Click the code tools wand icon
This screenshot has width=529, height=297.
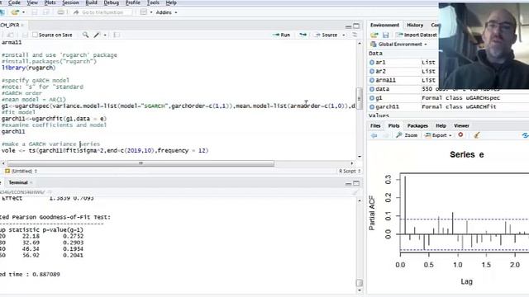point(98,35)
